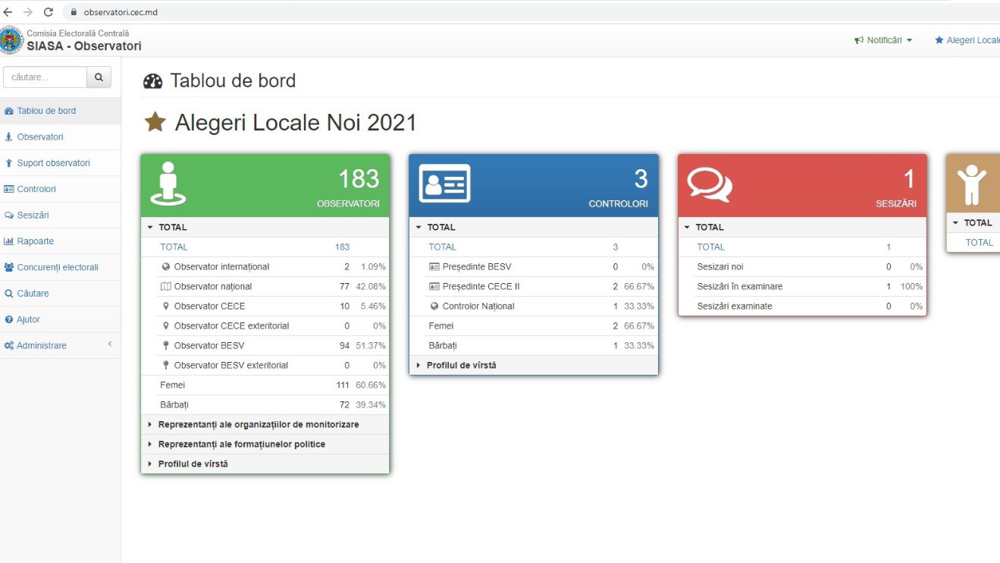Click the Observator național row link
This screenshot has height=563, width=1000.
point(212,287)
